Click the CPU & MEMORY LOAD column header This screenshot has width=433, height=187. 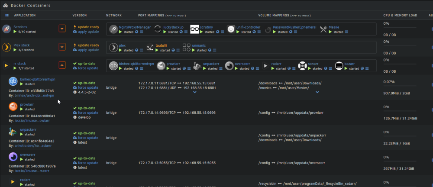400,16
